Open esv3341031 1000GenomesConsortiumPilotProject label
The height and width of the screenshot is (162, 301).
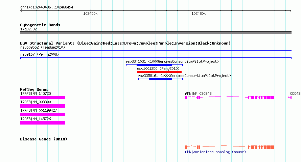click(x=172, y=61)
